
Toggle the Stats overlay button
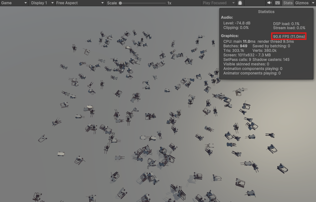(x=288, y=3)
